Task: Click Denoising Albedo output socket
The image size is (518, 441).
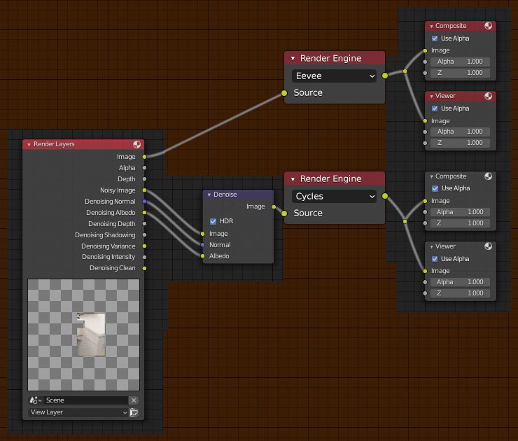Action: pyautogui.click(x=144, y=213)
